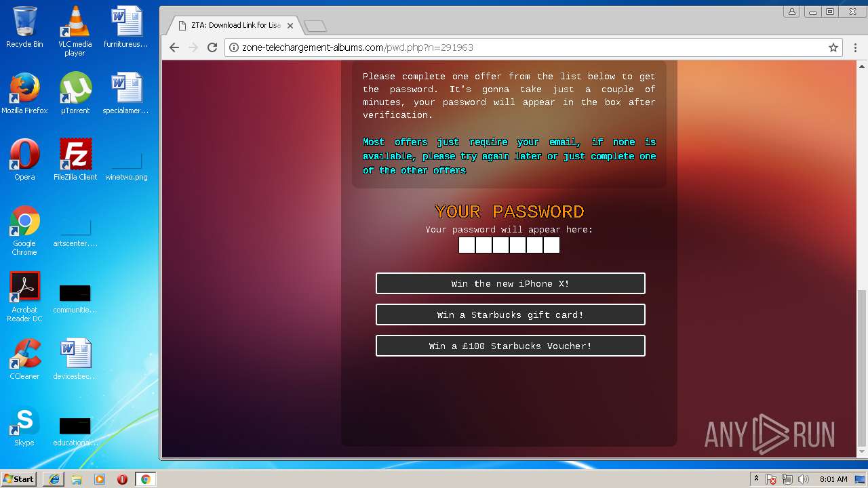Launch Mozilla Firefox from desktop

(24, 94)
